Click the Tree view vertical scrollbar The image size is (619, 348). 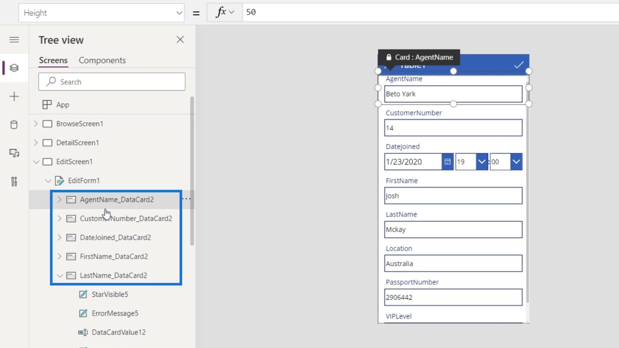coord(192,171)
